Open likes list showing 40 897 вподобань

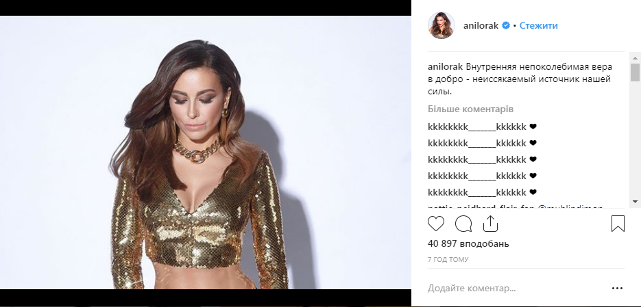click(468, 244)
